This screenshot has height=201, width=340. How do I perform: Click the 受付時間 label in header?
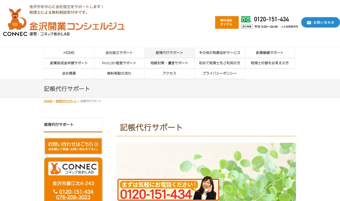click(x=247, y=26)
